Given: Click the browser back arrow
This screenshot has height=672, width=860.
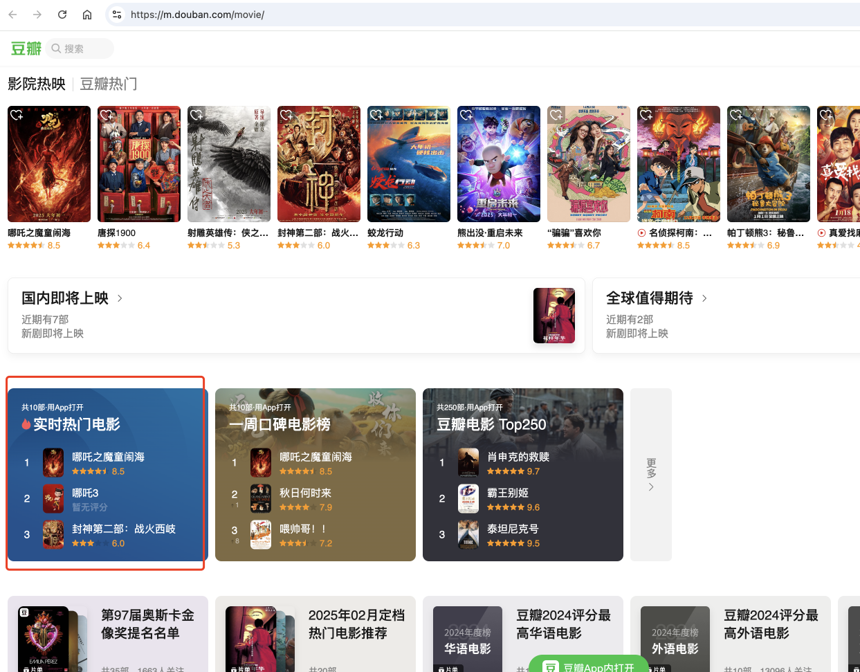Looking at the screenshot, I should pyautogui.click(x=12, y=15).
